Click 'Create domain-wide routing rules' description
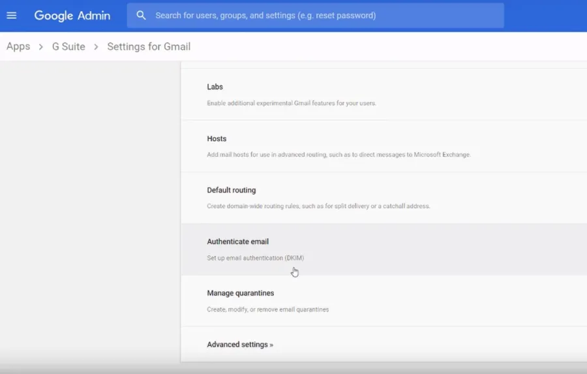The width and height of the screenshot is (587, 374). point(318,206)
